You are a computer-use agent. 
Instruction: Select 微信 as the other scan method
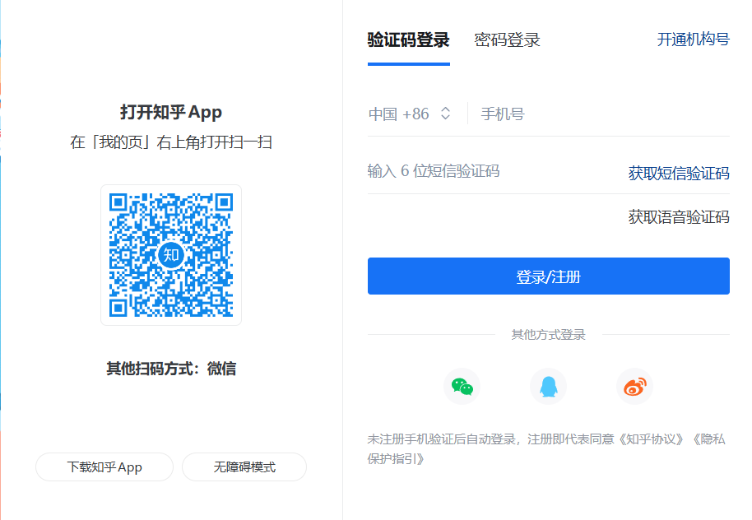(221, 369)
